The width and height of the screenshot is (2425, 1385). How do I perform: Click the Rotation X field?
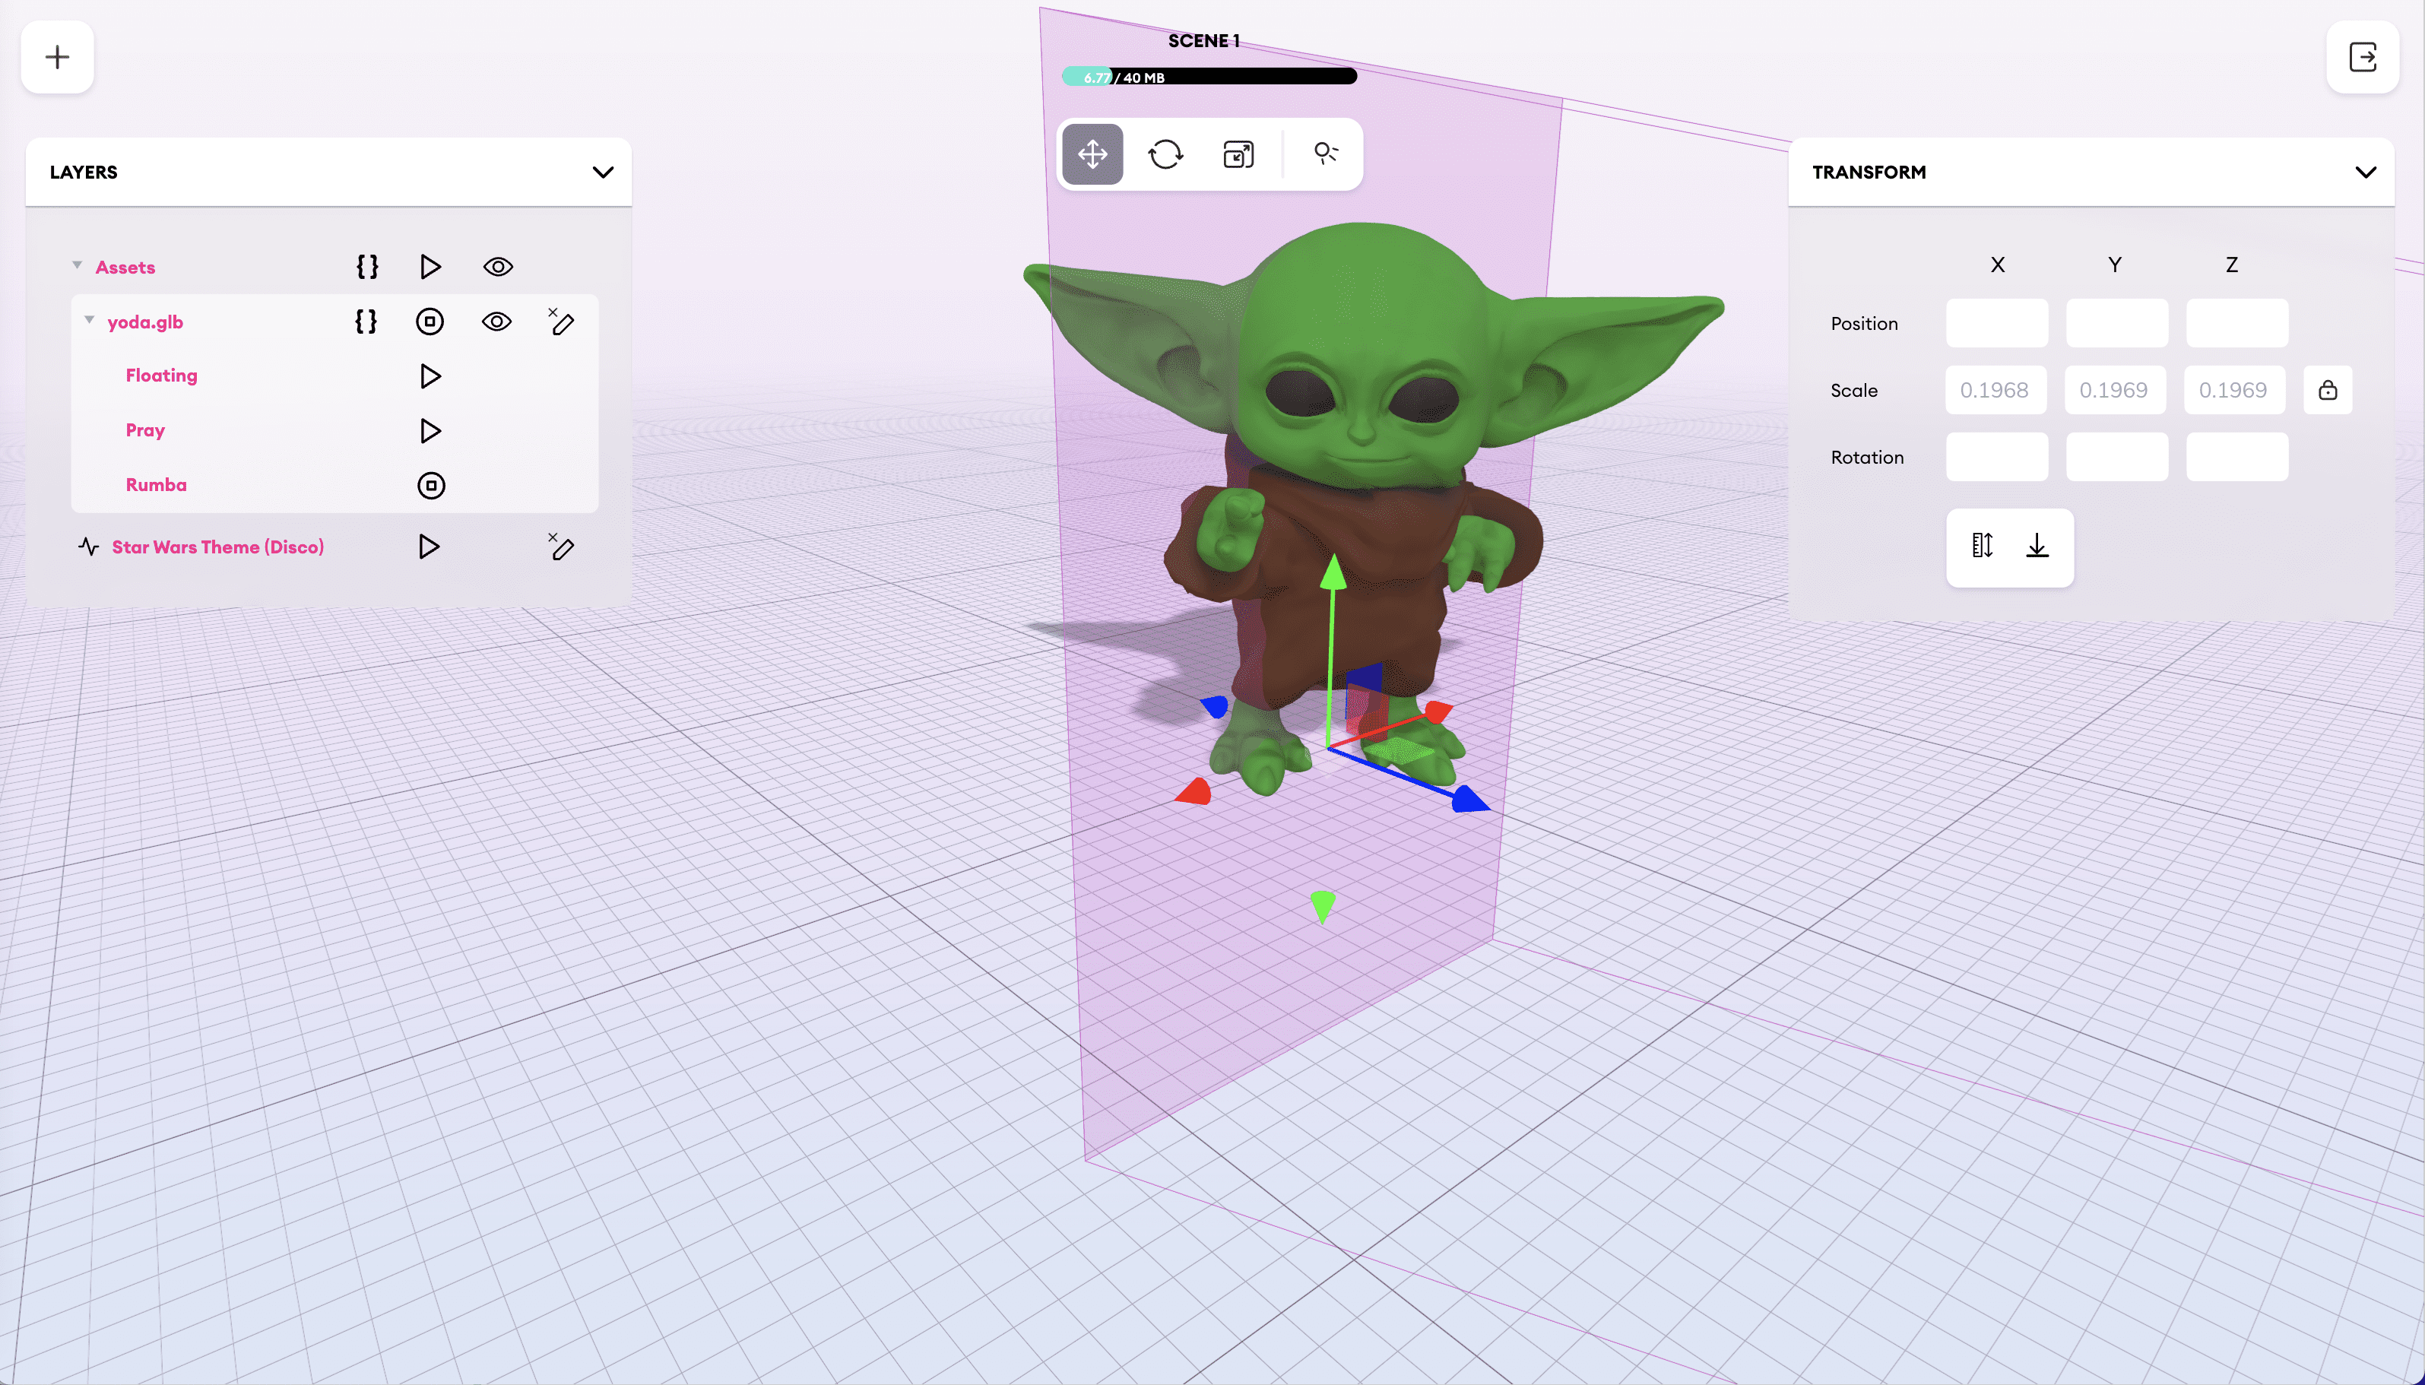pos(1996,457)
